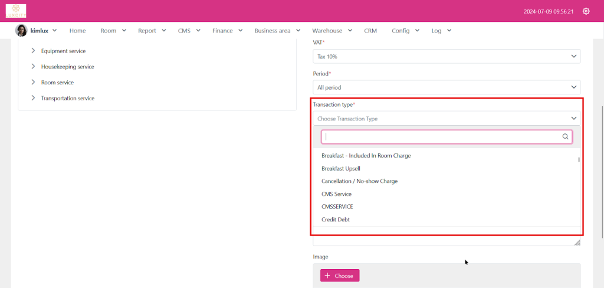604x288 pixels.
Task: Open the Warehouse menu
Action: 331,31
